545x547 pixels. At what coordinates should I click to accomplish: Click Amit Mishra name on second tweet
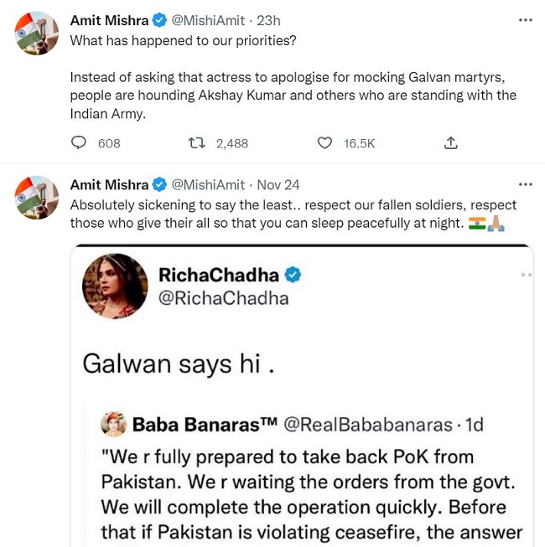pos(109,184)
